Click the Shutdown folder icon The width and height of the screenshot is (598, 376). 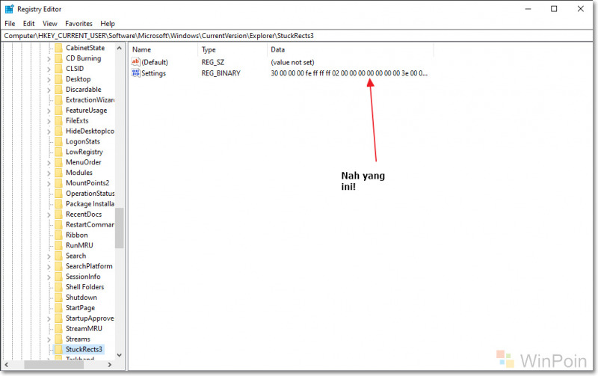58,298
